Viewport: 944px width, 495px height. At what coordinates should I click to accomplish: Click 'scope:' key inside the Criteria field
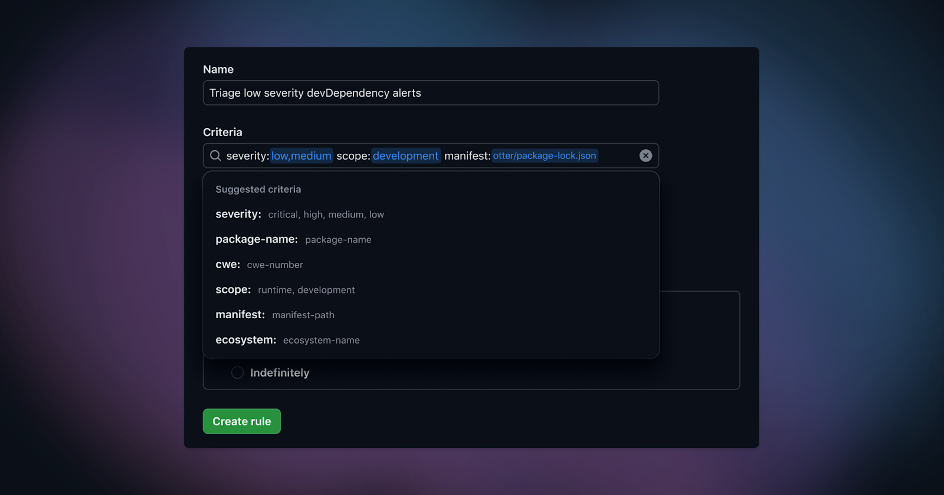(353, 156)
